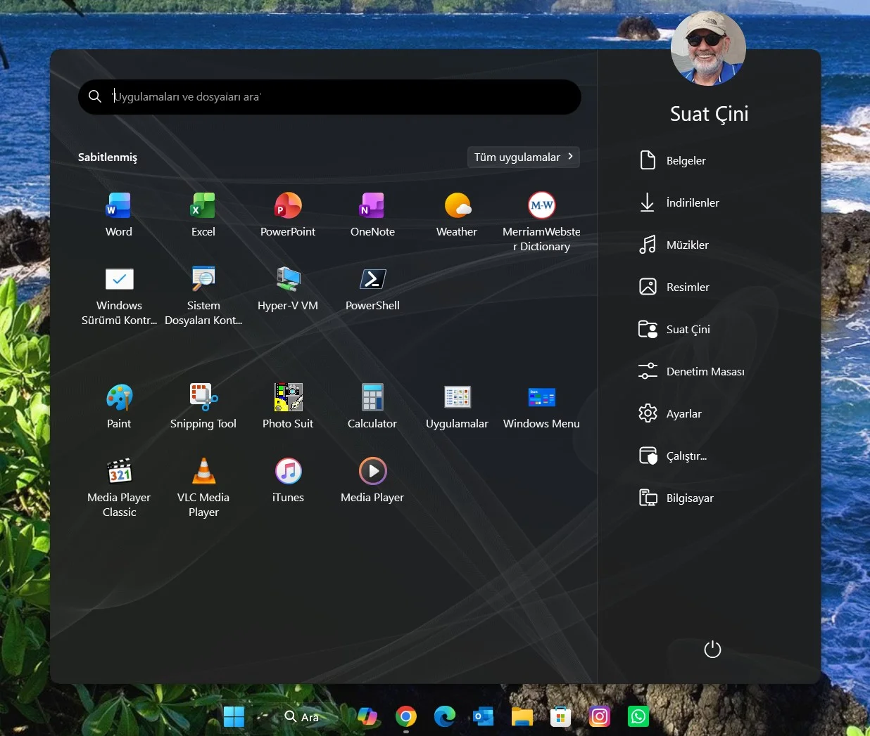Image resolution: width=870 pixels, height=736 pixels.
Task: Open Belgeler folder
Action: point(673,160)
